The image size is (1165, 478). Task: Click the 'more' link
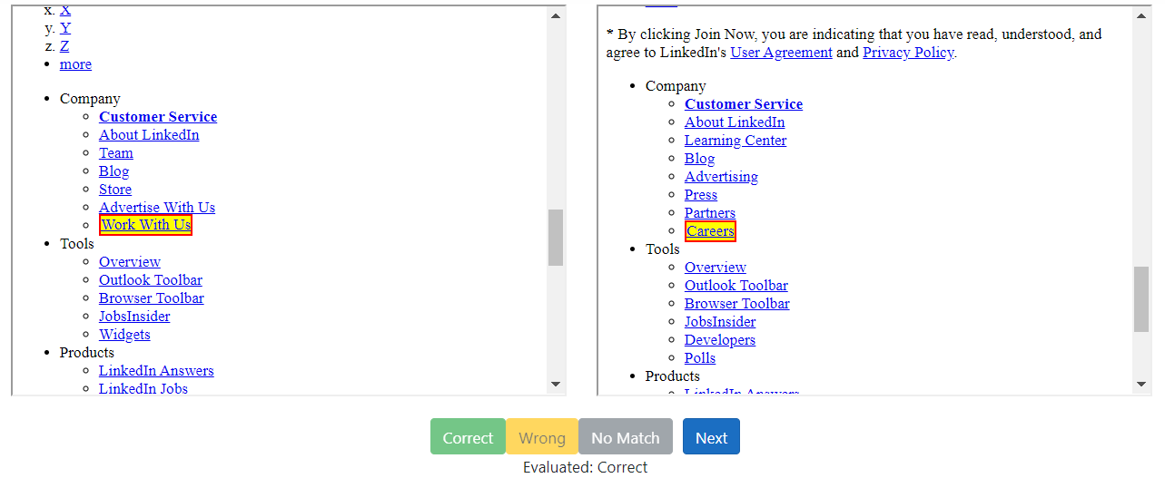click(75, 64)
